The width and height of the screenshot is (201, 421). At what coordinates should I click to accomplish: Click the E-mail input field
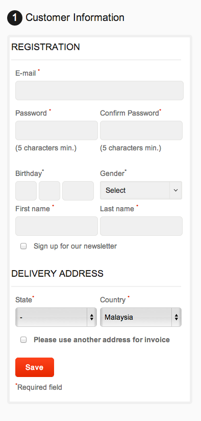[99, 91]
